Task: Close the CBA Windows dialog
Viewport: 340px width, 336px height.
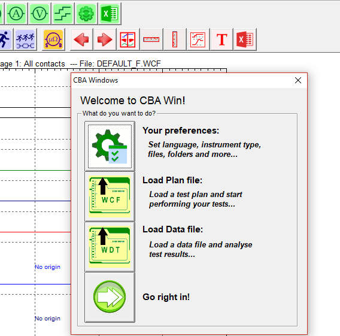Action: pyautogui.click(x=298, y=80)
